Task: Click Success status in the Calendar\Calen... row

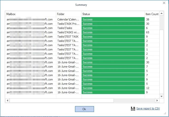Action: (x=113, y=19)
